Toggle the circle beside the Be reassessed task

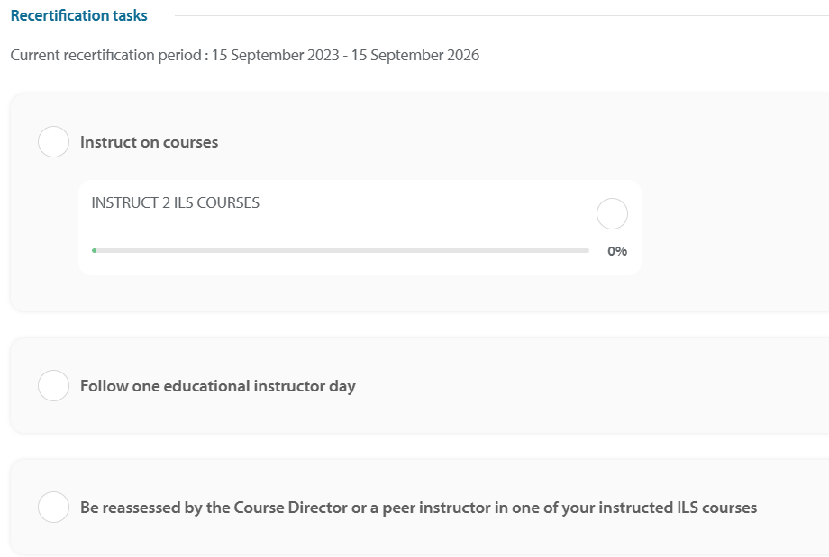pyautogui.click(x=53, y=508)
